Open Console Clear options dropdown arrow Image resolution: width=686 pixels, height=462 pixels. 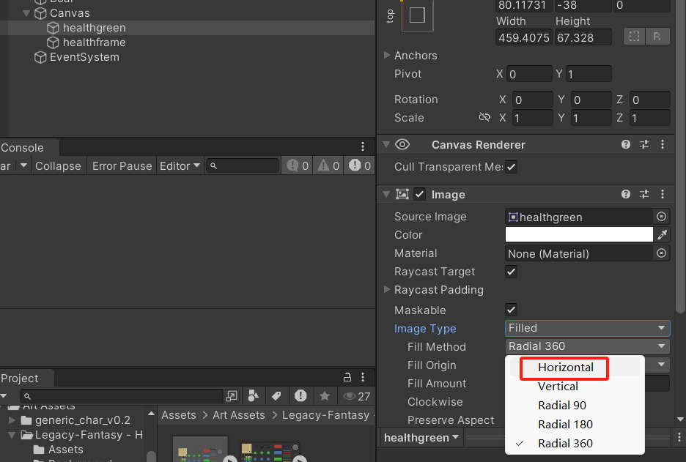pyautogui.click(x=23, y=165)
